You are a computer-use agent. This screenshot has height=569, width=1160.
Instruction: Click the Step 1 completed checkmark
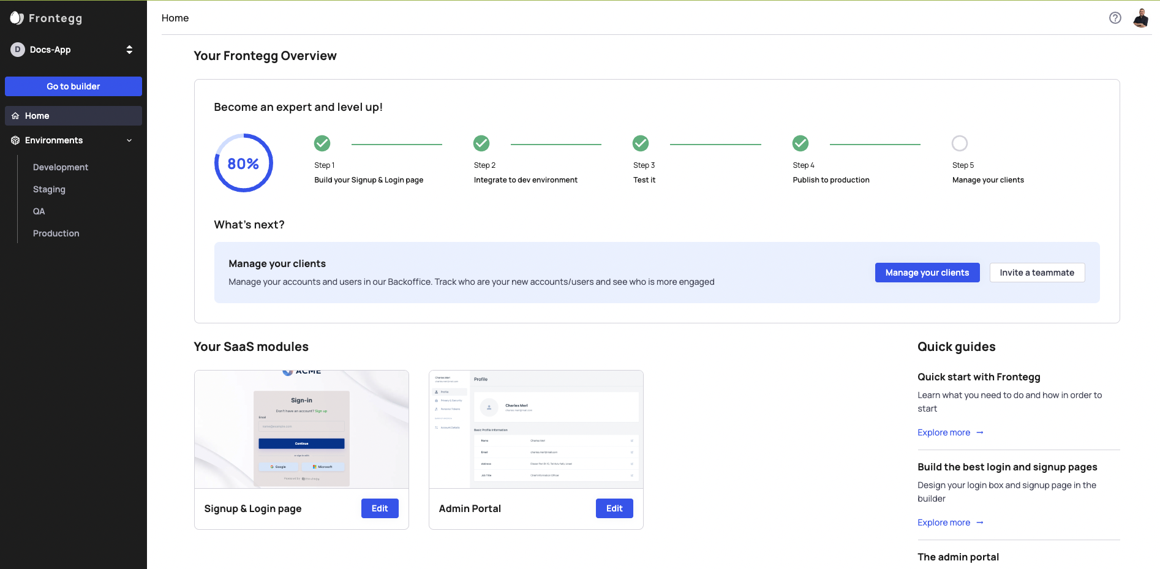click(322, 143)
